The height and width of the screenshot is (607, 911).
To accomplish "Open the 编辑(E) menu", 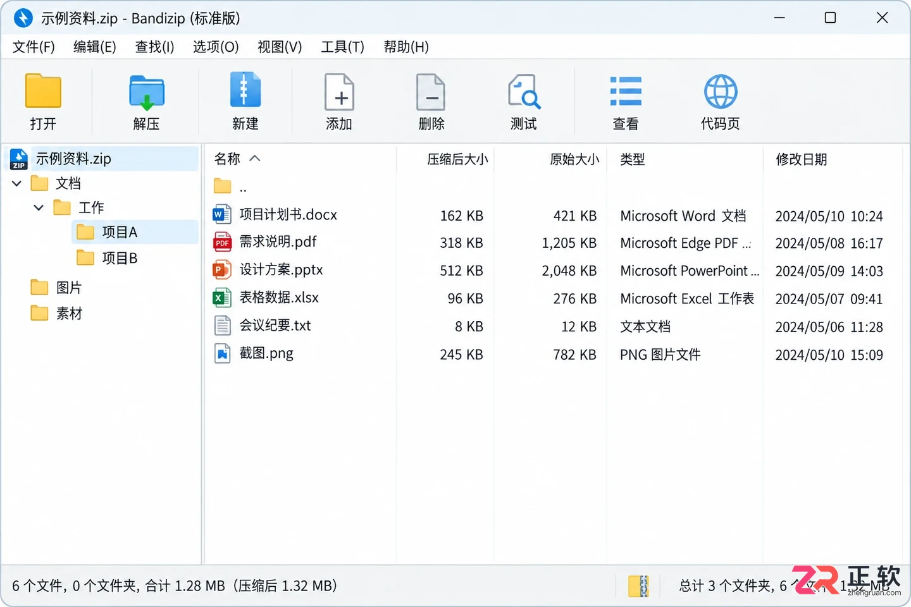I will click(95, 47).
